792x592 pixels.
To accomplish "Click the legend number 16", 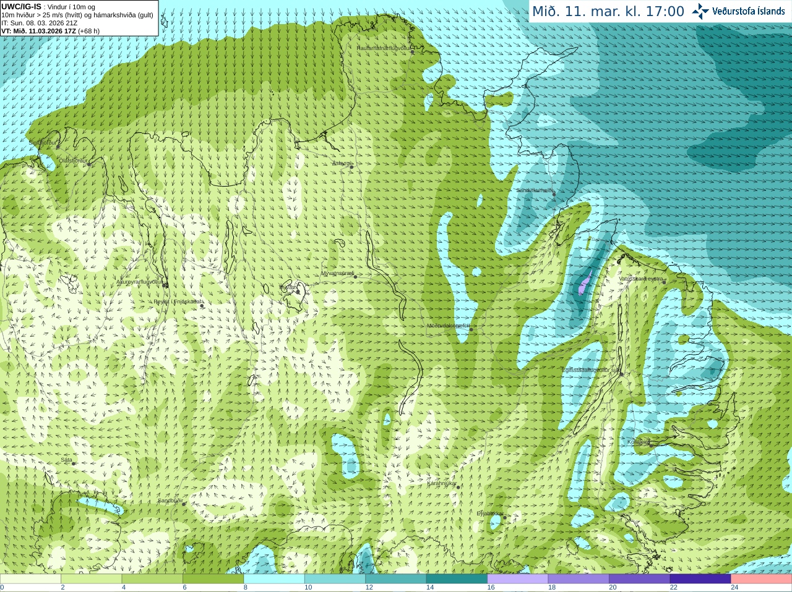I will coord(491,588).
